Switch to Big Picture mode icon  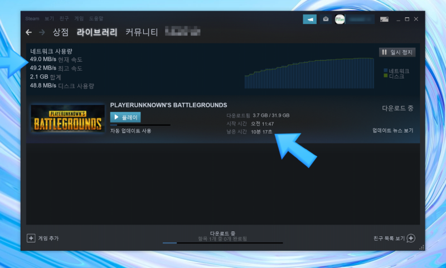click(384, 19)
